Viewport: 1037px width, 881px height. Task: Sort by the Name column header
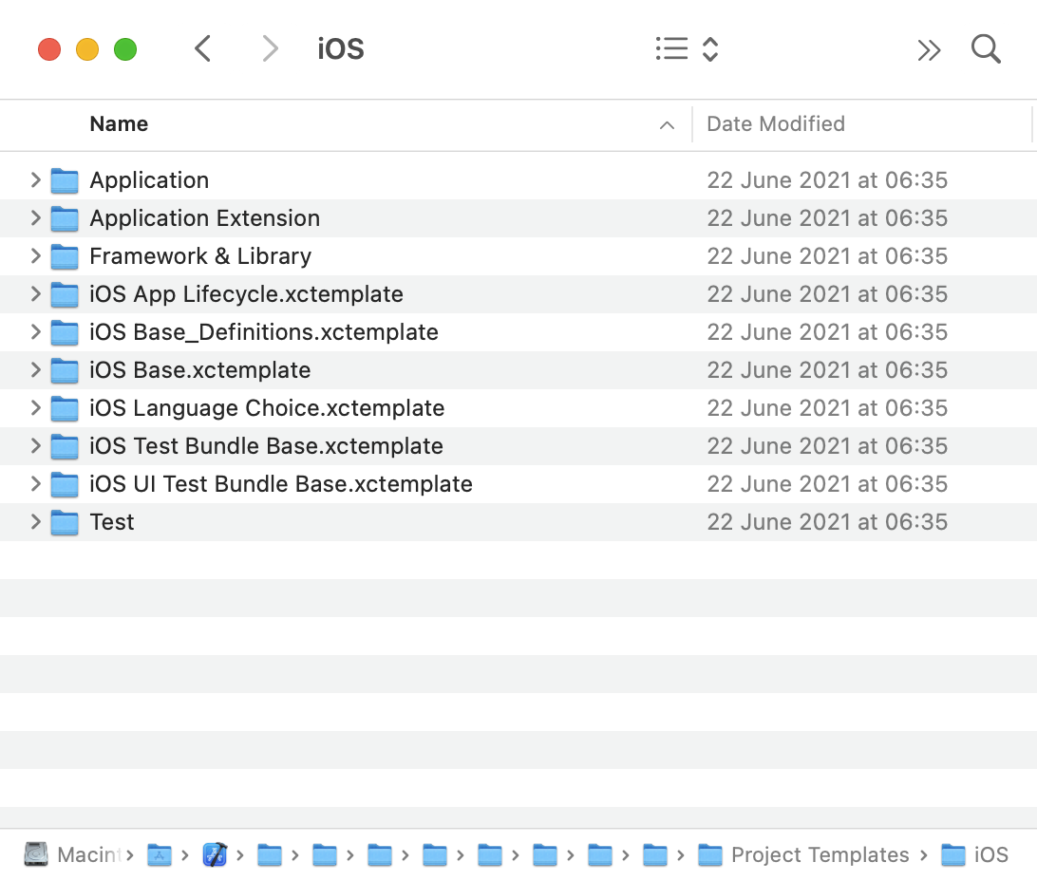pos(119,123)
